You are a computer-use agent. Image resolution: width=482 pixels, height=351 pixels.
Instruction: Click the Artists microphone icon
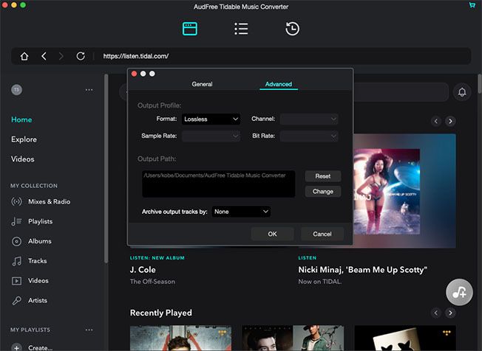pyautogui.click(x=16, y=300)
